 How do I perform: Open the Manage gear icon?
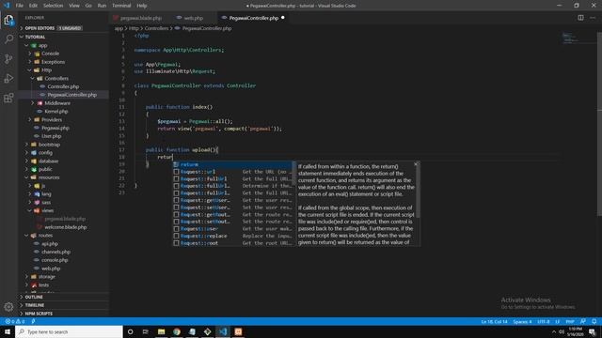tap(8, 307)
